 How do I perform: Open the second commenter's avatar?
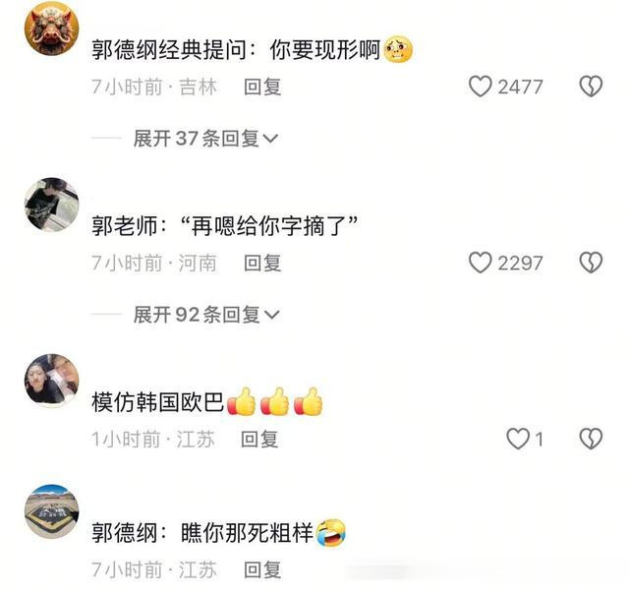click(x=52, y=205)
